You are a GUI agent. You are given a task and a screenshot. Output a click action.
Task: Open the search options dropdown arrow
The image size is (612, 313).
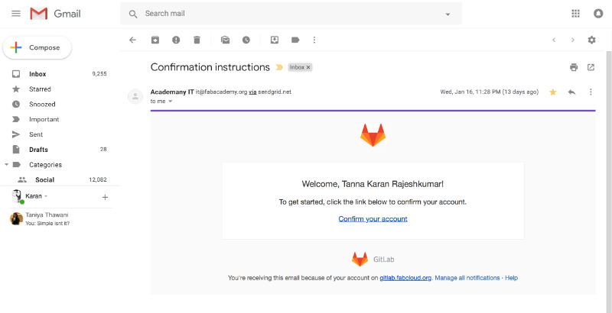pos(448,15)
